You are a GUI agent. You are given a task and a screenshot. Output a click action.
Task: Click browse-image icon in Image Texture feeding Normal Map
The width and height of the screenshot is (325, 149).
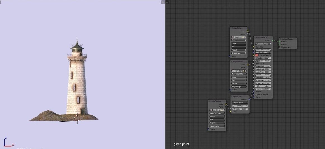click(211, 110)
